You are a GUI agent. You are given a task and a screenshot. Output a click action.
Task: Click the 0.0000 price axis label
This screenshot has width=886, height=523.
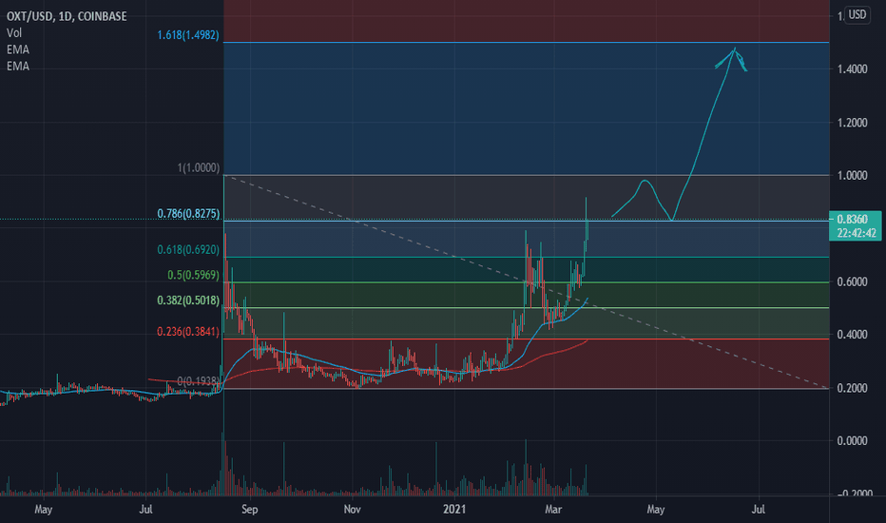click(852, 440)
